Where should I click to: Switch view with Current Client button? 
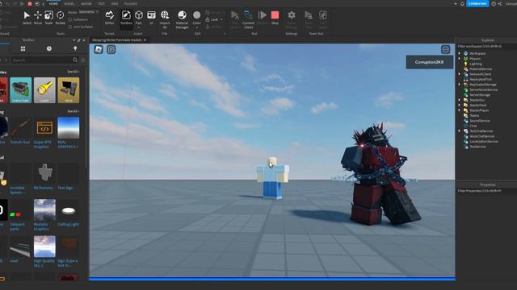[248, 19]
